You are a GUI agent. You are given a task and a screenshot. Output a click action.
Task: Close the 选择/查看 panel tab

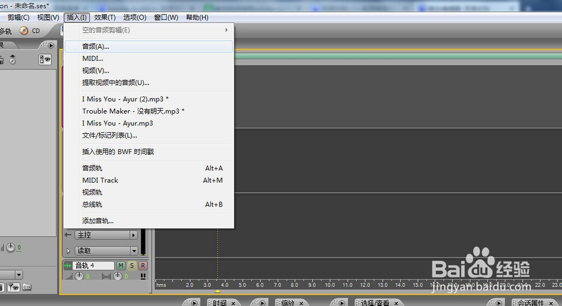click(x=396, y=304)
